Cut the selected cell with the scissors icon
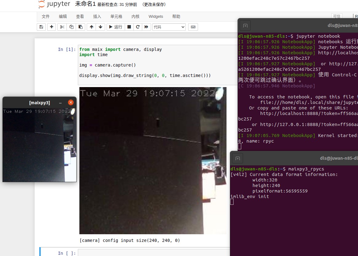 pos(62,27)
